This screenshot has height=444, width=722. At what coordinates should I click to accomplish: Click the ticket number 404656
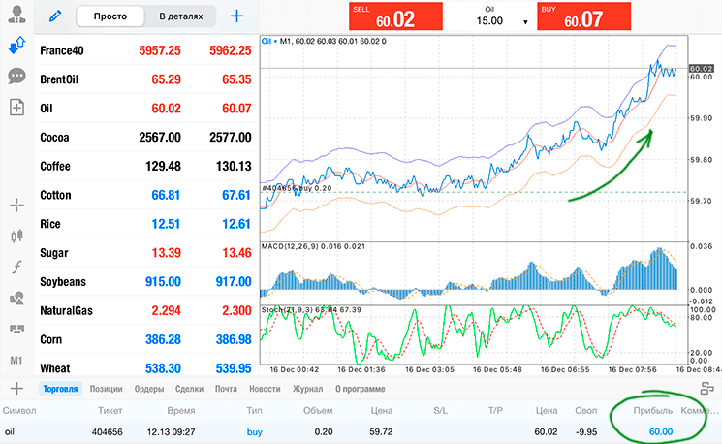108,432
